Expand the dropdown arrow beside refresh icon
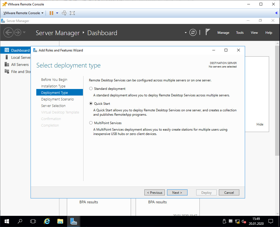 click(186, 33)
